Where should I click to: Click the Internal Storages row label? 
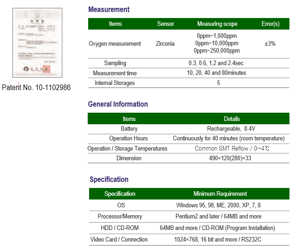(x=115, y=83)
